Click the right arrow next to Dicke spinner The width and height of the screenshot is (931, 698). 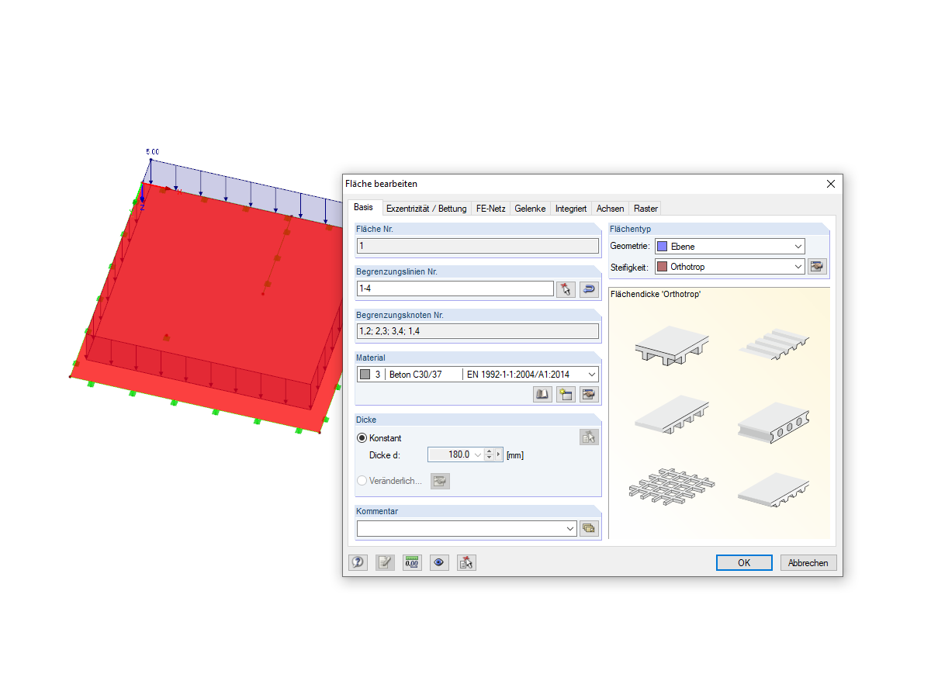499,454
